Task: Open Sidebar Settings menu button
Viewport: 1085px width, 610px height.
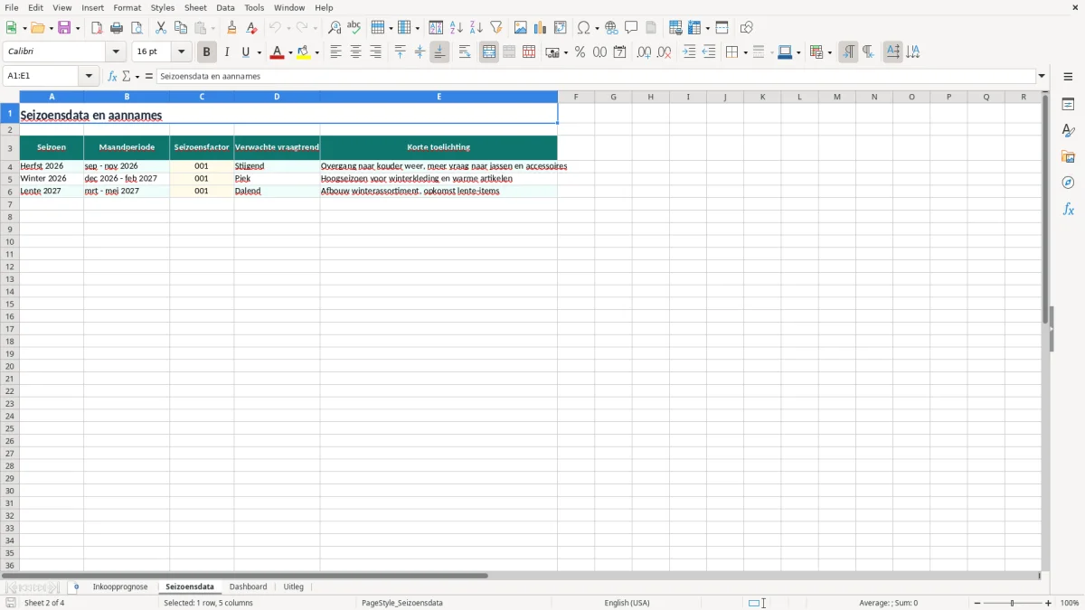Action: pos(1068,77)
